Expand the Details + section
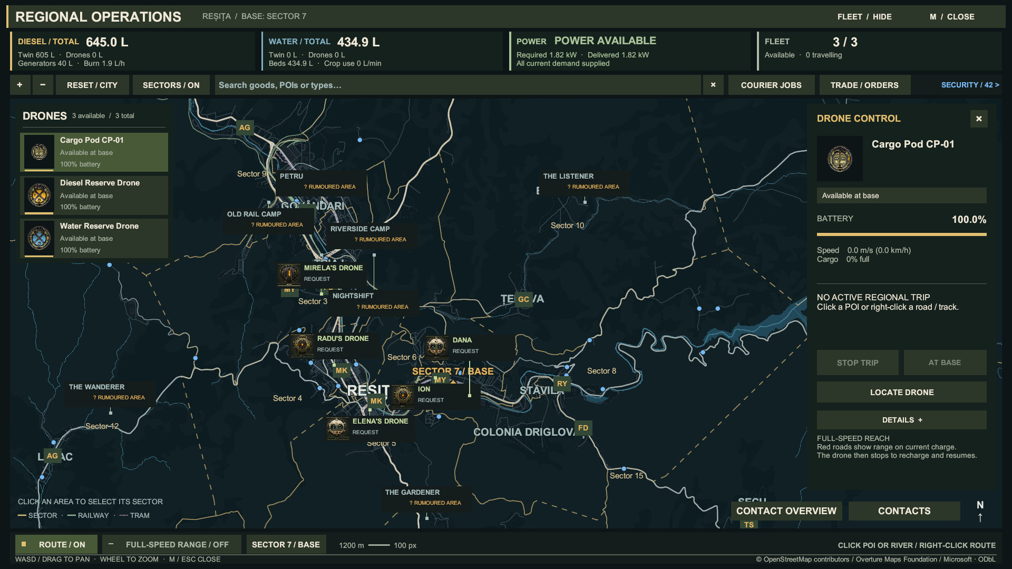Image resolution: width=1012 pixels, height=569 pixels. (x=901, y=420)
